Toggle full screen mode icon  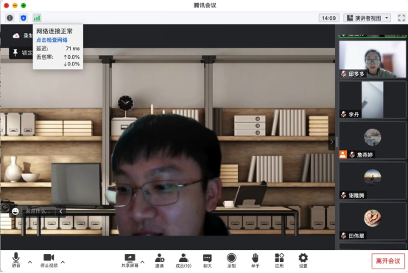pyautogui.click(x=401, y=18)
